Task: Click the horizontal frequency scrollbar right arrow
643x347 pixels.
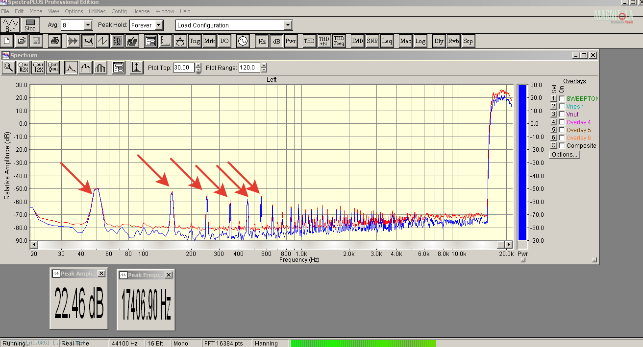Action: pos(509,244)
